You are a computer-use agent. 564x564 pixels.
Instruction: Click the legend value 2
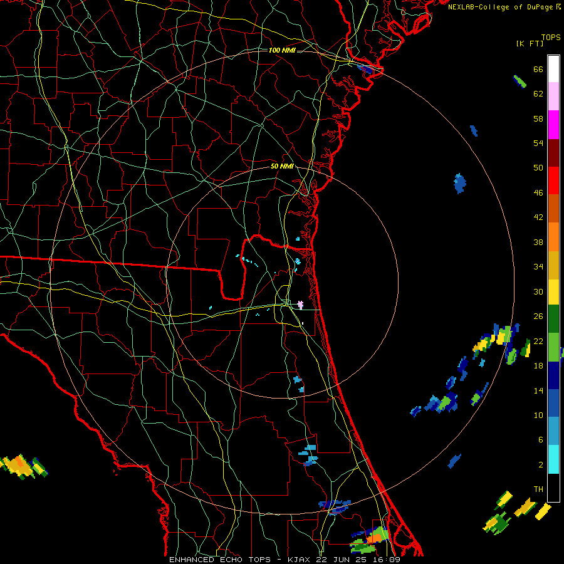541,465
